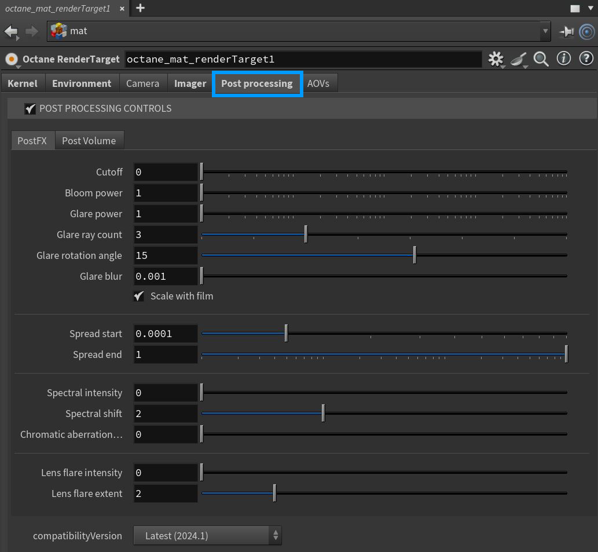Image resolution: width=598 pixels, height=552 pixels.
Task: Open the gear parameter settings menu
Action: (x=496, y=59)
